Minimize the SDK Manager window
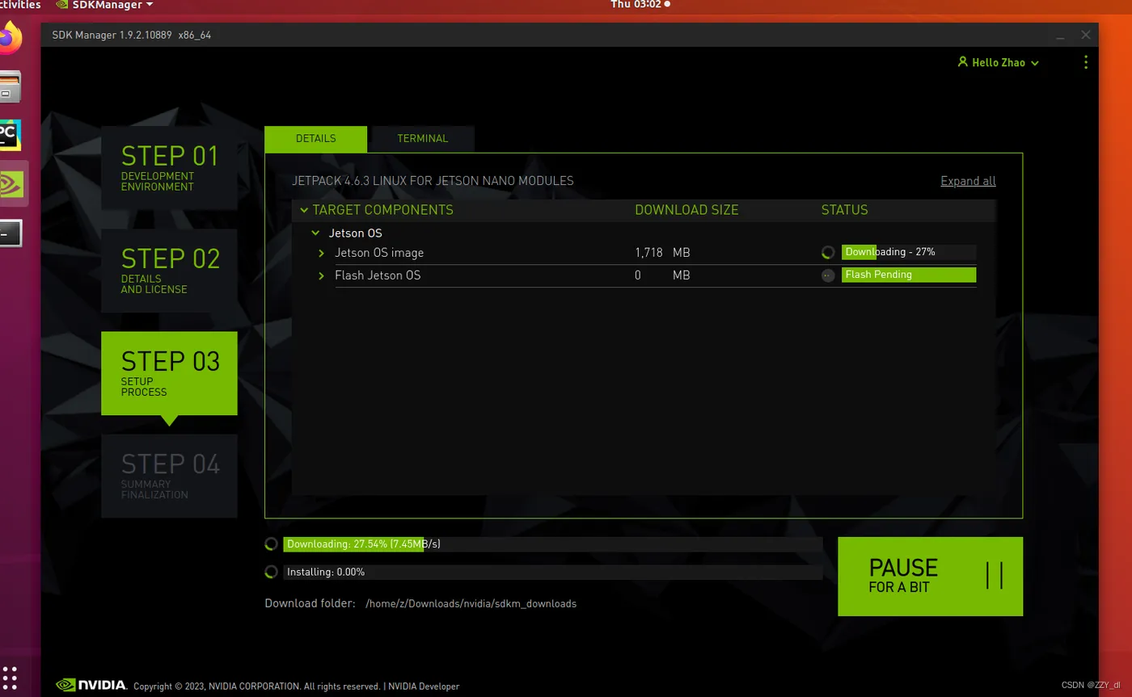 [1060, 36]
